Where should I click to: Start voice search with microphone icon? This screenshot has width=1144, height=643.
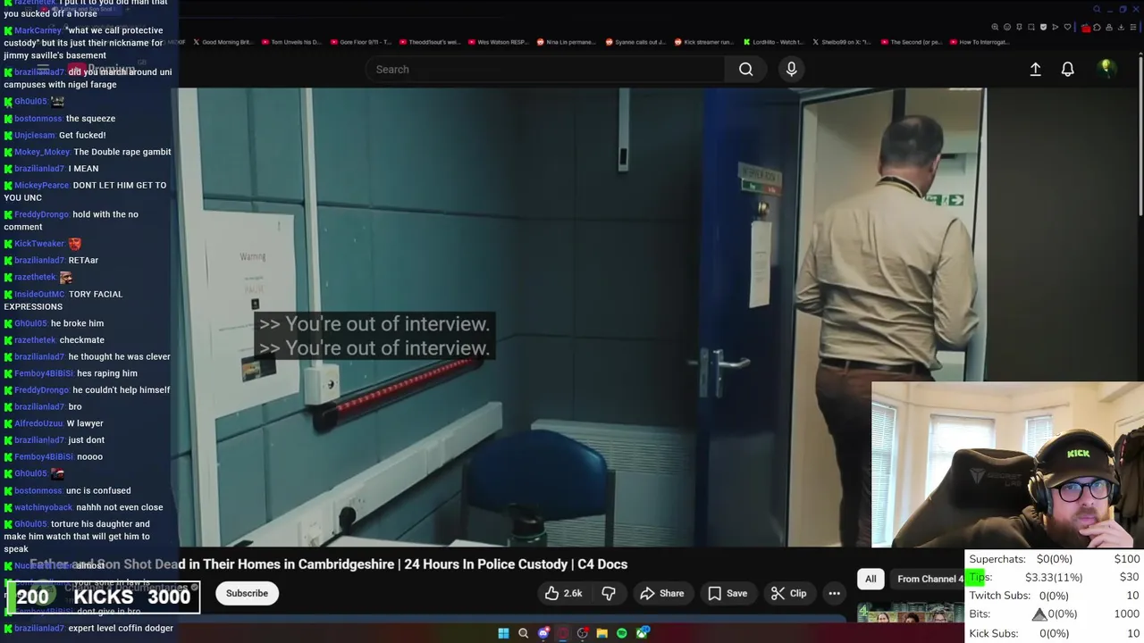[x=791, y=69]
